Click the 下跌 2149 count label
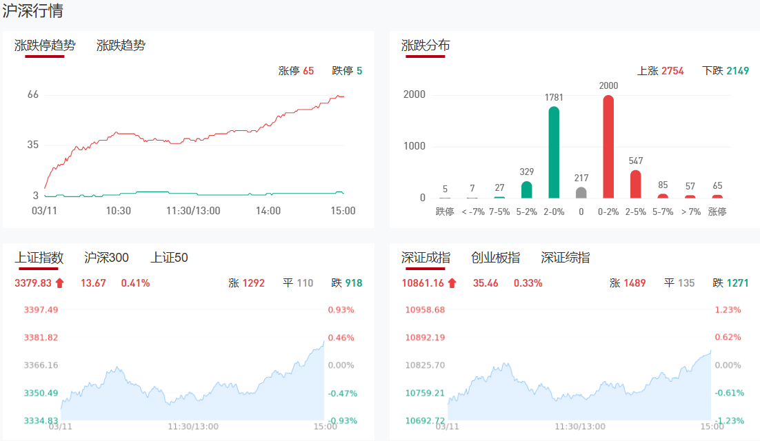The width and height of the screenshot is (760, 441). (x=725, y=70)
